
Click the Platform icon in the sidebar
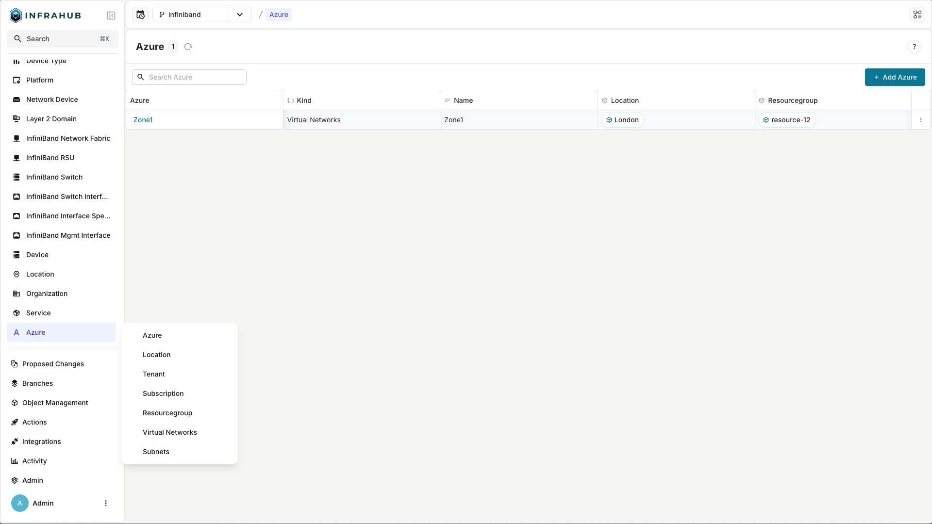(x=17, y=80)
